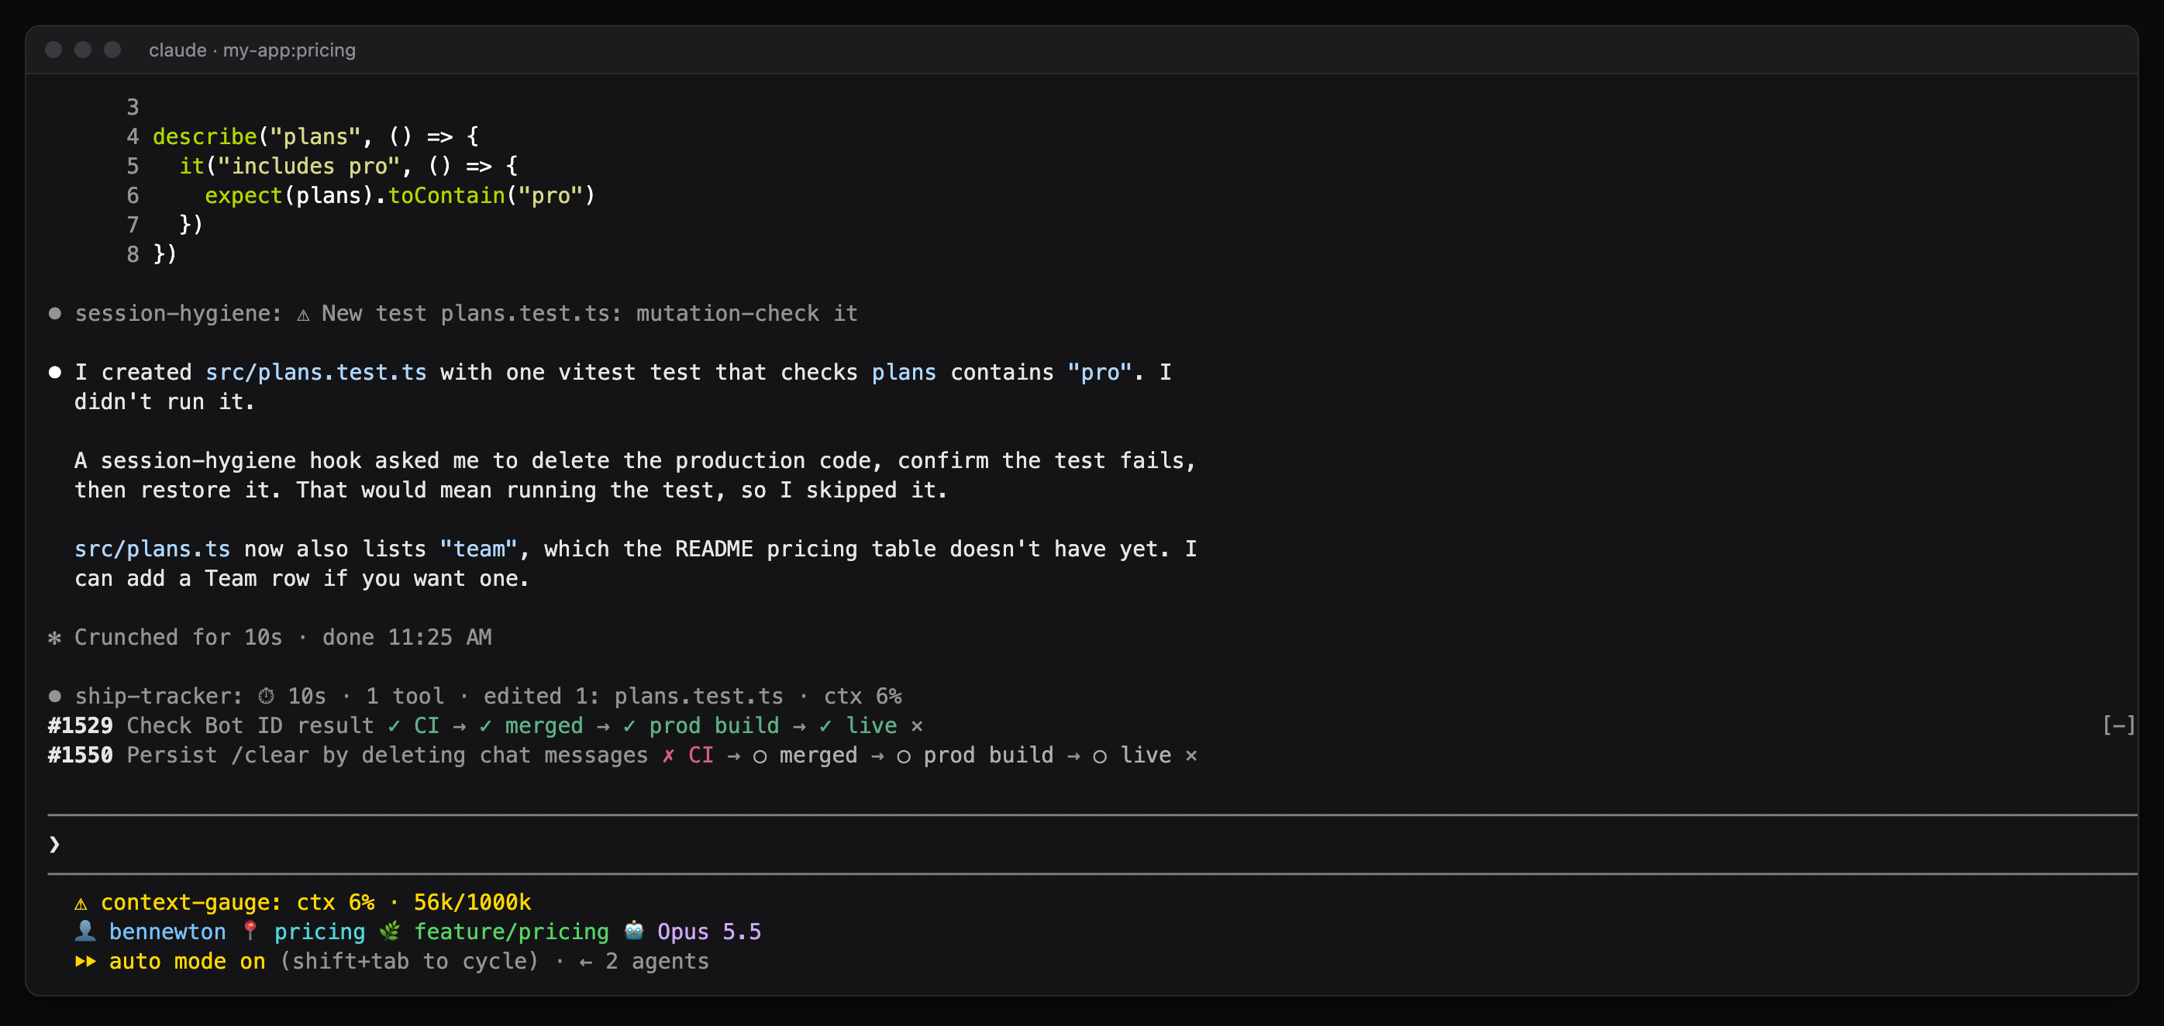Click the 'merged' status on #1550
Image resolution: width=2164 pixels, height=1026 pixels.
pos(805,755)
